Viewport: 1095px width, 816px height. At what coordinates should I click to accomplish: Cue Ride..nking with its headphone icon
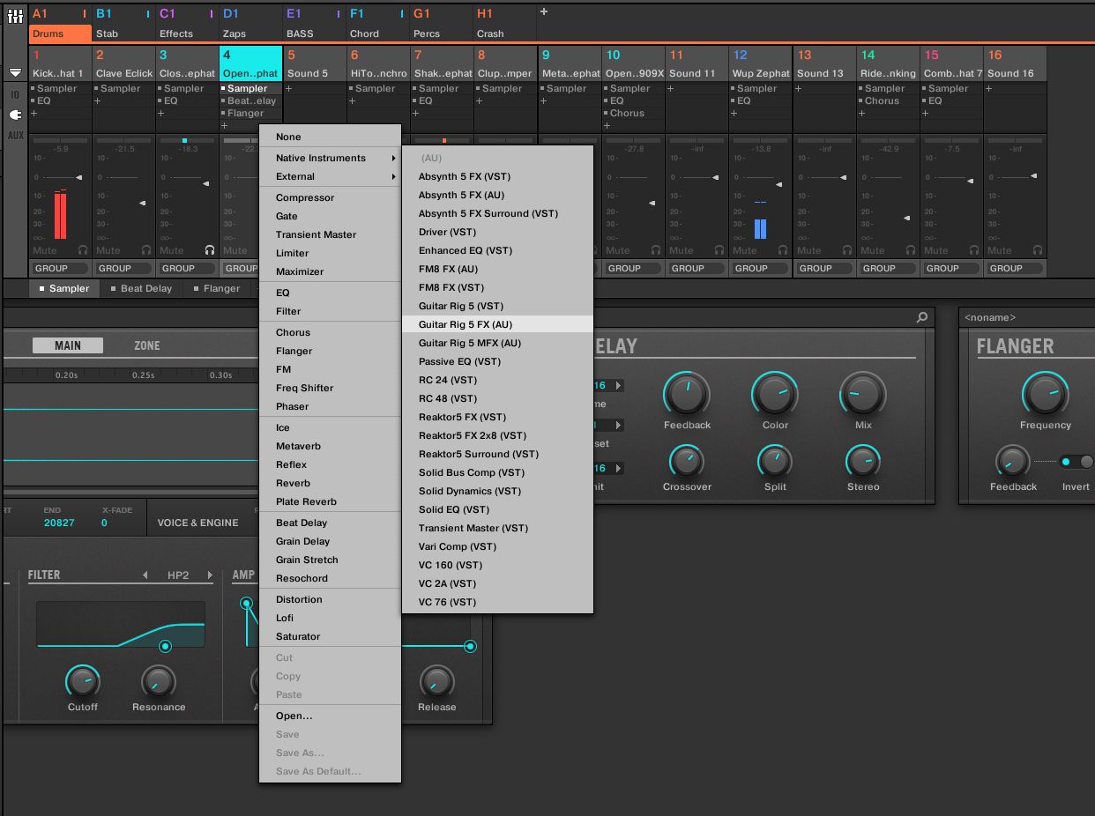[911, 250]
